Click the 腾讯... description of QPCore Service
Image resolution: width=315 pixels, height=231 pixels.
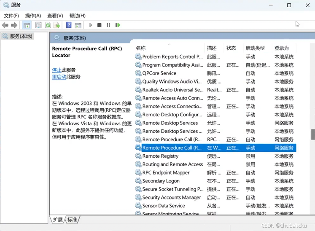[x=213, y=73]
